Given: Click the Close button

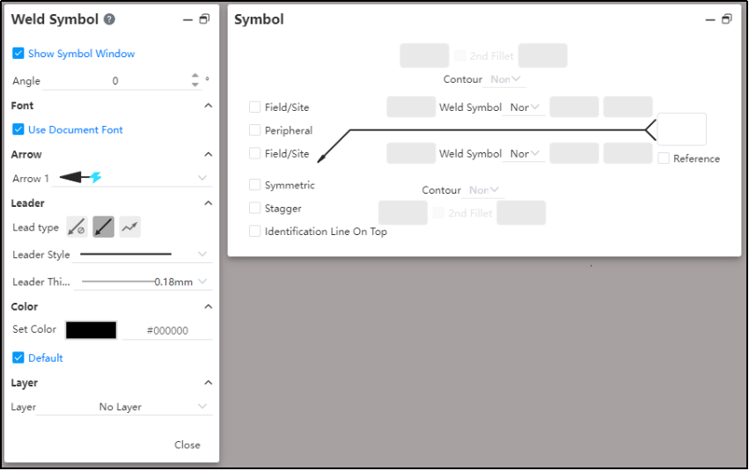Looking at the screenshot, I should click(x=187, y=445).
